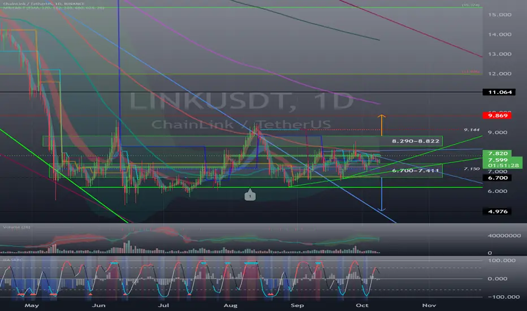Click the oscillator indicator legend below Volume
This screenshot has height=311, width=527.
(13, 260)
